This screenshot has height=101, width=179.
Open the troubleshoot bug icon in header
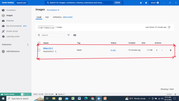(141, 3)
